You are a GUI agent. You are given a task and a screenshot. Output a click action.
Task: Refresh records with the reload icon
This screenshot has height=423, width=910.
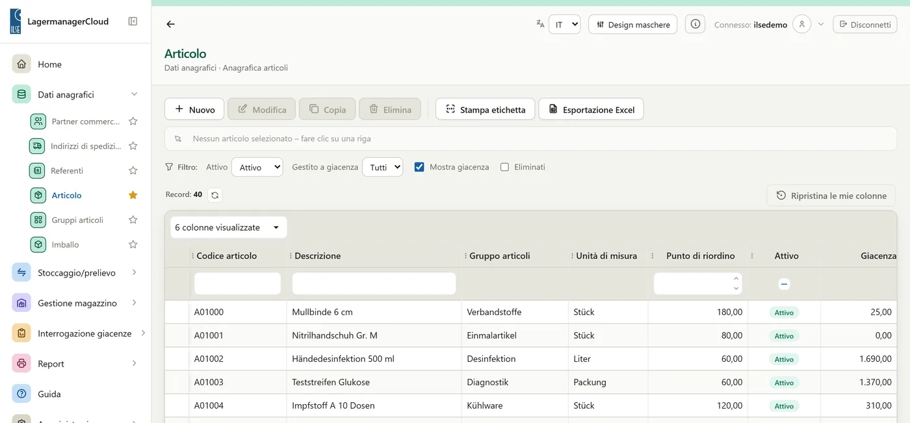click(x=215, y=195)
